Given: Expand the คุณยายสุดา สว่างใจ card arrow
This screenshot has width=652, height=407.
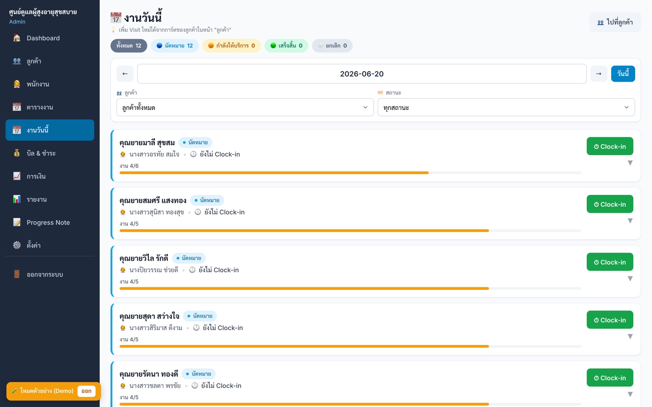Looking at the screenshot, I should pos(630,336).
